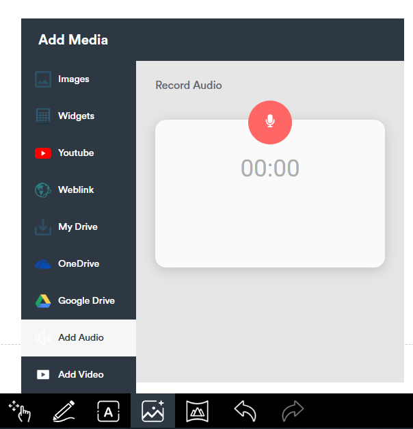Click the red Youtube play icon
This screenshot has width=413, height=429.
(43, 153)
